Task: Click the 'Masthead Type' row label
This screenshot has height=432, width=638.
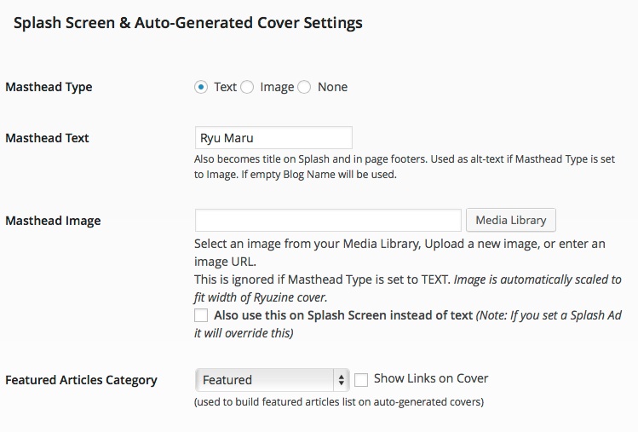Action: coord(49,87)
